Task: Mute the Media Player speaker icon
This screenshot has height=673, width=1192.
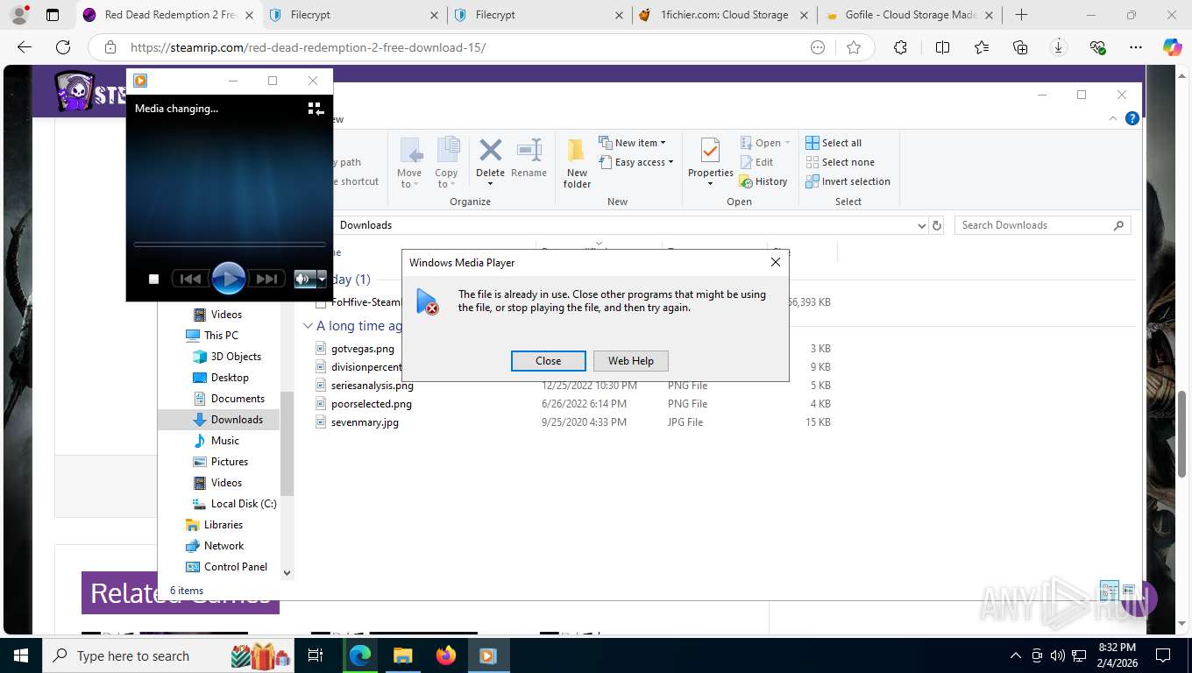Action: point(303,279)
